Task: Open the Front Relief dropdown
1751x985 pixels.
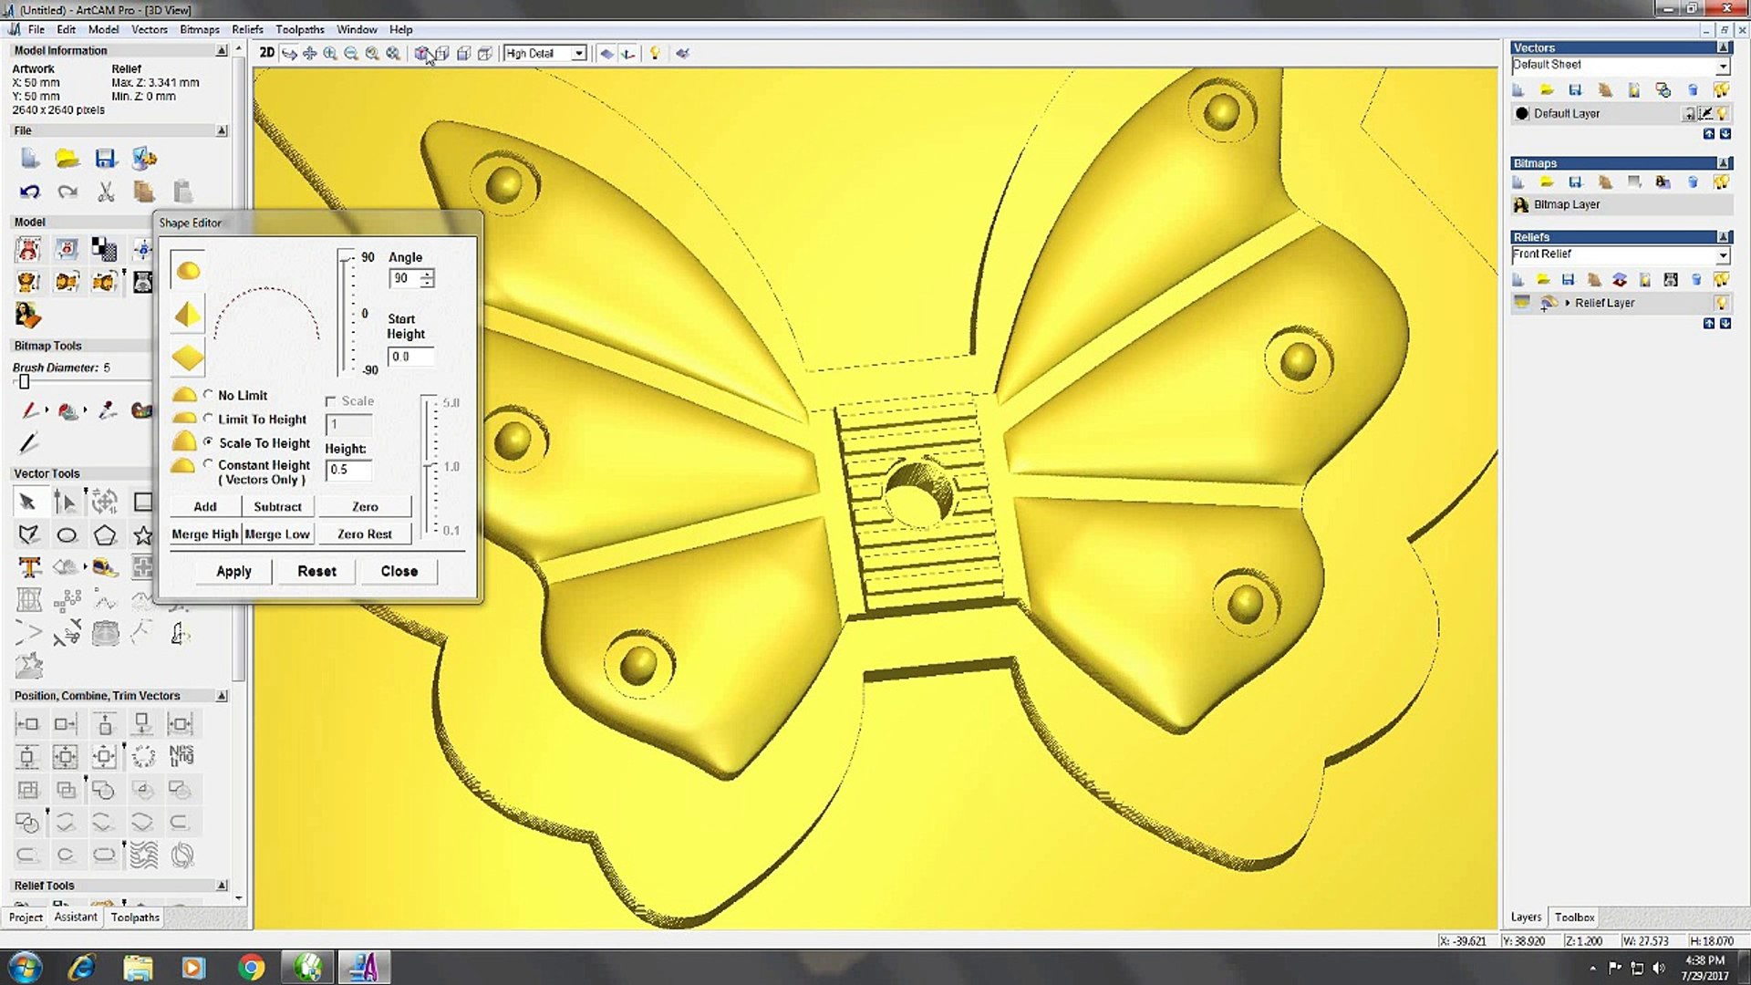Action: pyautogui.click(x=1722, y=255)
